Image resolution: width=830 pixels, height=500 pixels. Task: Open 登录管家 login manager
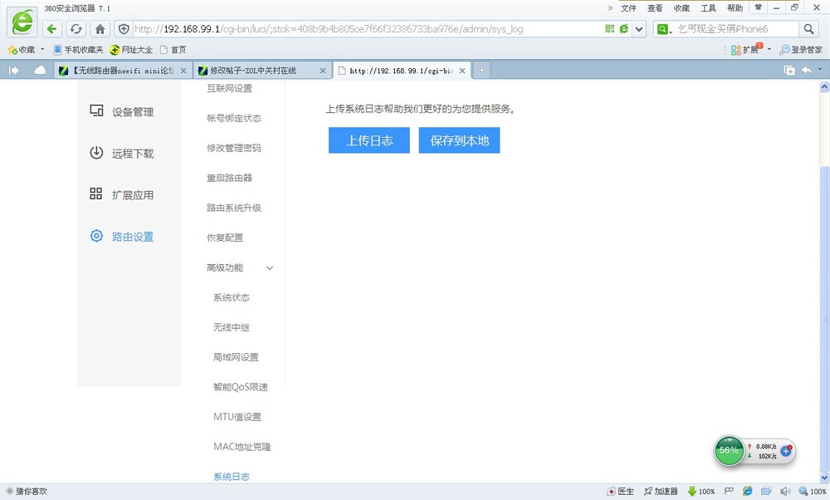[802, 50]
